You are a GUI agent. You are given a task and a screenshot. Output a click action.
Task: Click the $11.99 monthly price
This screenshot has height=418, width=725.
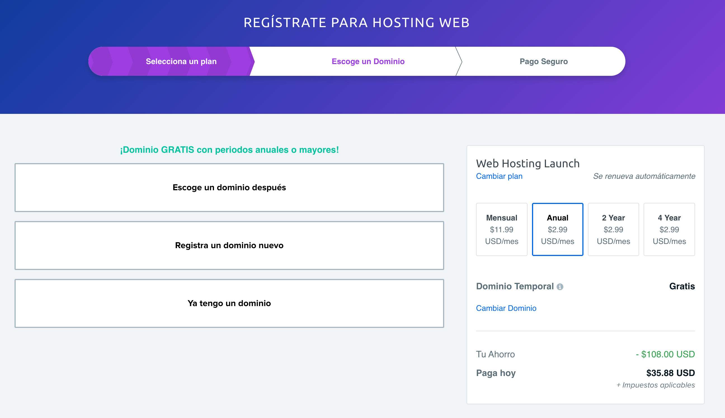(502, 229)
